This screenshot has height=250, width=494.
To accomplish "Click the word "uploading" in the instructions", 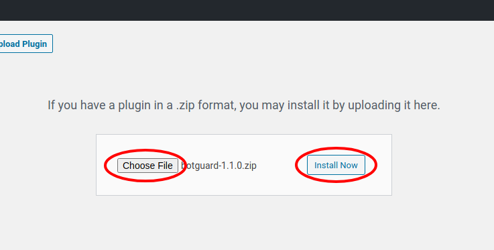I will pos(373,105).
